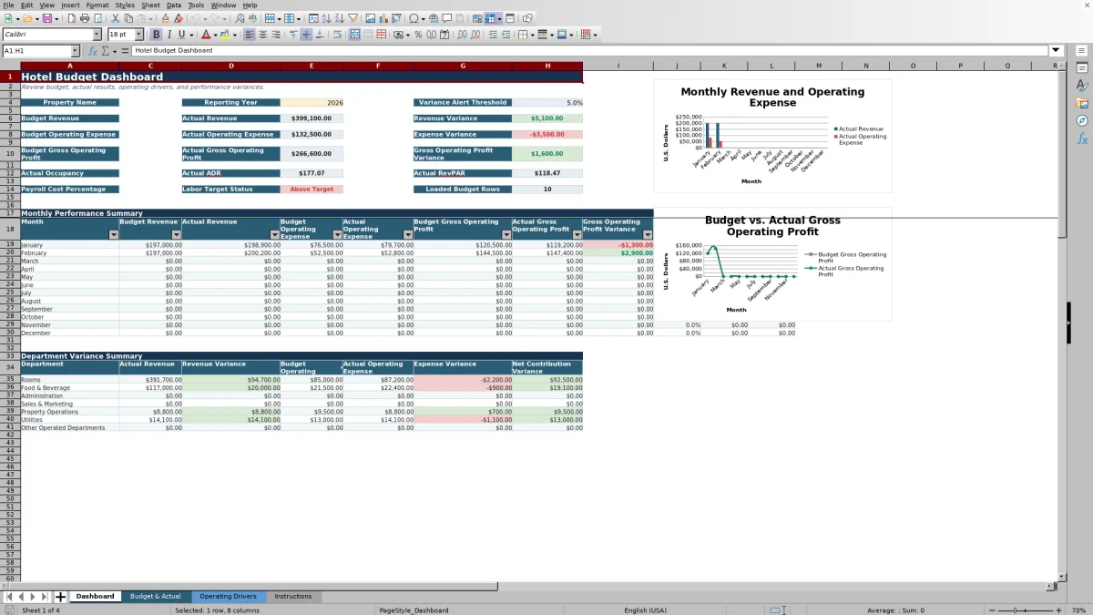Toggle Italic formatting
This screenshot has height=615, width=1093.
coord(169,35)
